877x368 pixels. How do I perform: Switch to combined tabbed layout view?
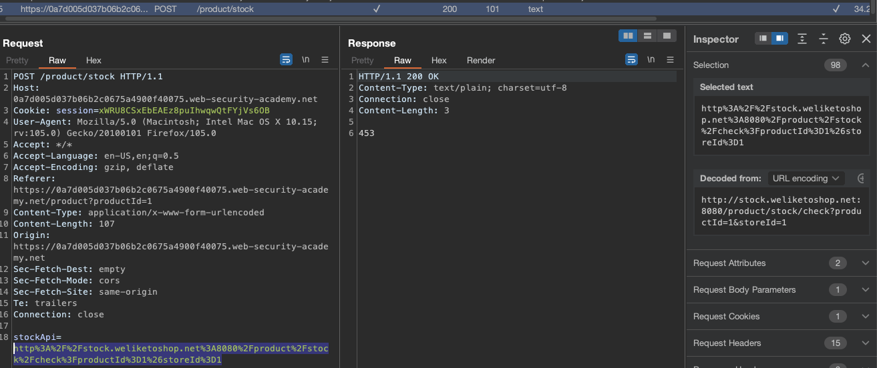point(666,36)
